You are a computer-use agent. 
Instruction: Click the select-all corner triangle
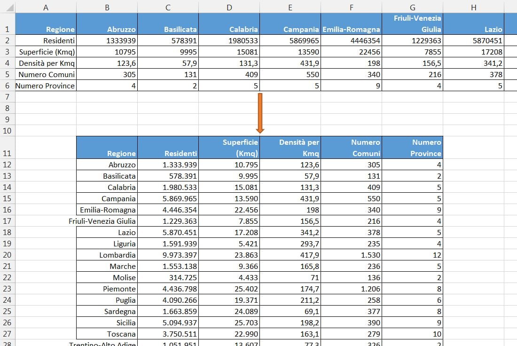pos(9,7)
